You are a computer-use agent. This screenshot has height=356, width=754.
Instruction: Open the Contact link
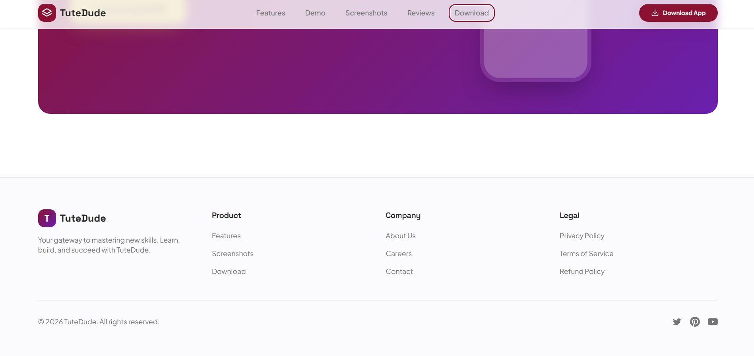tap(399, 272)
